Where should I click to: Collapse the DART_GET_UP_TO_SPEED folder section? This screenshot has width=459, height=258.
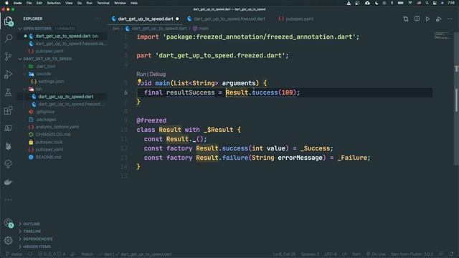coord(47,59)
